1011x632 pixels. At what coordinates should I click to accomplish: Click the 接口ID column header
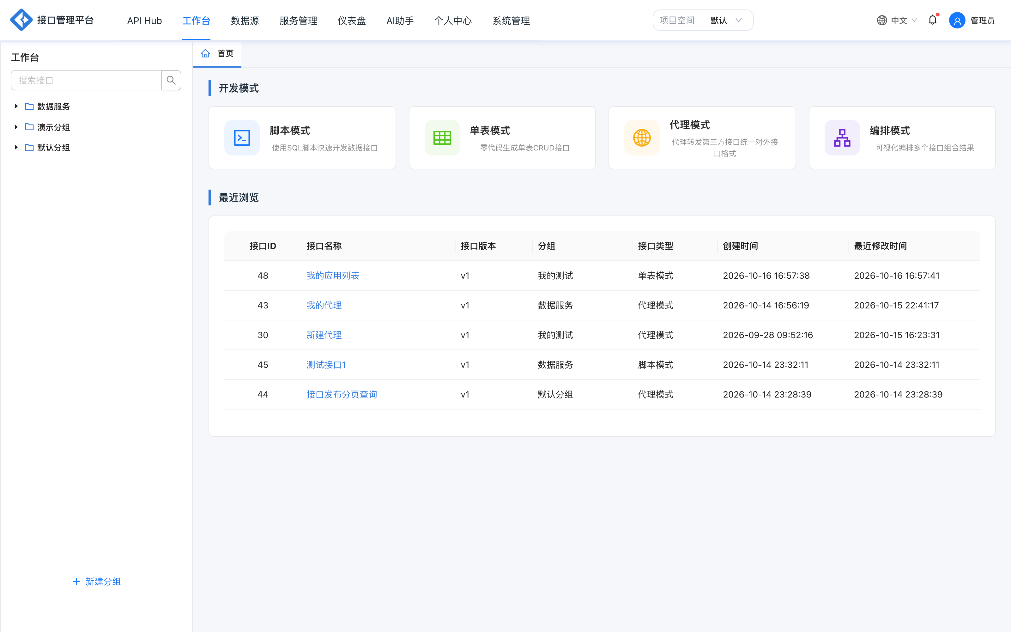[263, 246]
